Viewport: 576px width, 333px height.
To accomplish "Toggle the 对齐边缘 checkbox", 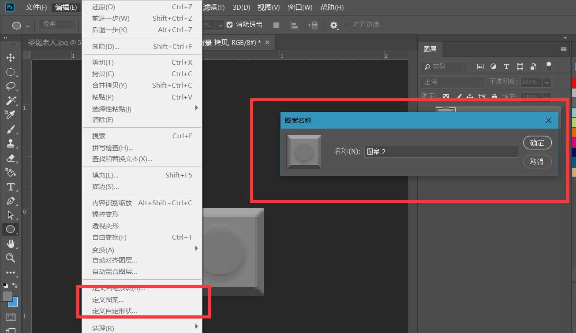I will pyautogui.click(x=347, y=25).
